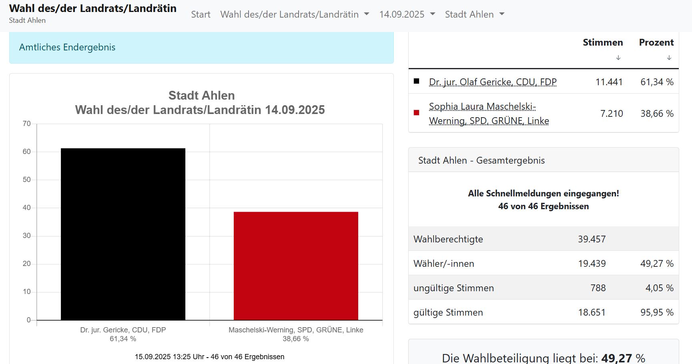Expand the 14.09.2025 date dropdown
Image resolution: width=692 pixels, height=364 pixels.
407,14
